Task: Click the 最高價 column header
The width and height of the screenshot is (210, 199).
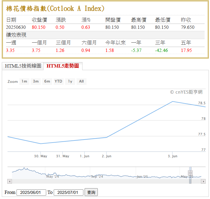Action: pyautogui.click(x=139, y=20)
